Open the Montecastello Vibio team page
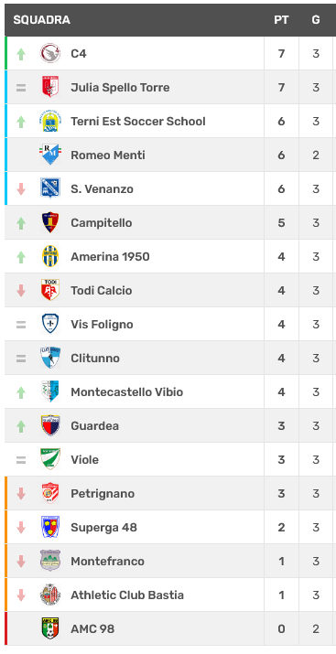This screenshot has height=654, width=336. [x=127, y=392]
